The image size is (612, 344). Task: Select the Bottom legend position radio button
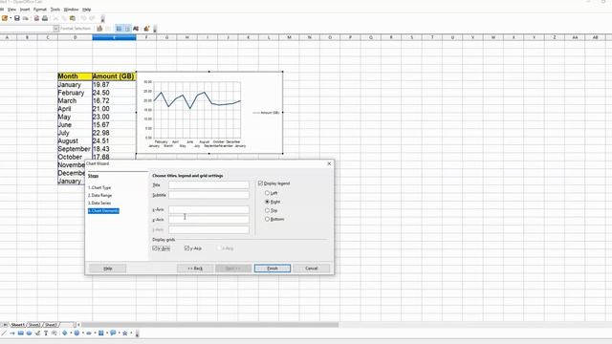268,219
